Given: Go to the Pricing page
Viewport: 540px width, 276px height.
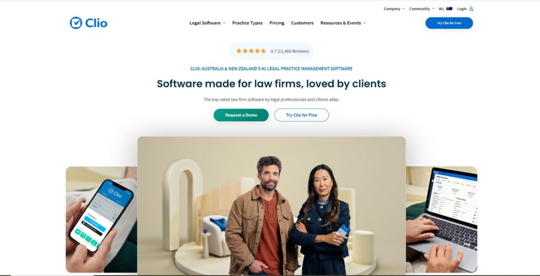Looking at the screenshot, I should [x=277, y=23].
